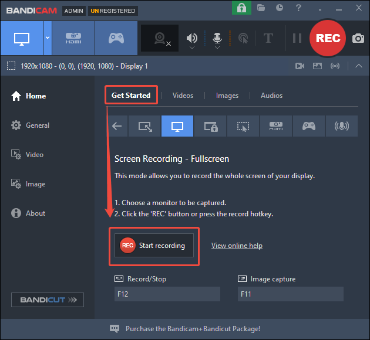This screenshot has width=370, height=340.
Task: Select HDMI device mode icon in mode row
Action: point(276,126)
